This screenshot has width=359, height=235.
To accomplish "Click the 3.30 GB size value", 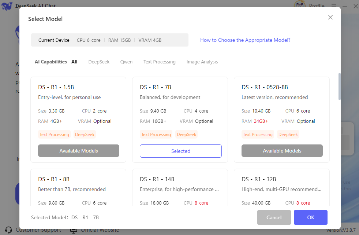I will click(x=57, y=111).
